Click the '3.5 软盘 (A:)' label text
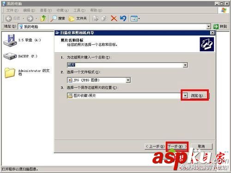The width and height of the screenshot is (231, 173). [30, 40]
